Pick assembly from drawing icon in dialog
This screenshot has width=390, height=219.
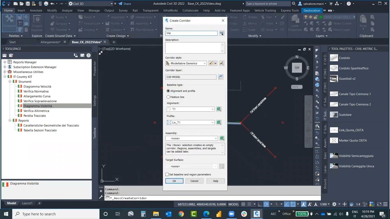(222, 138)
